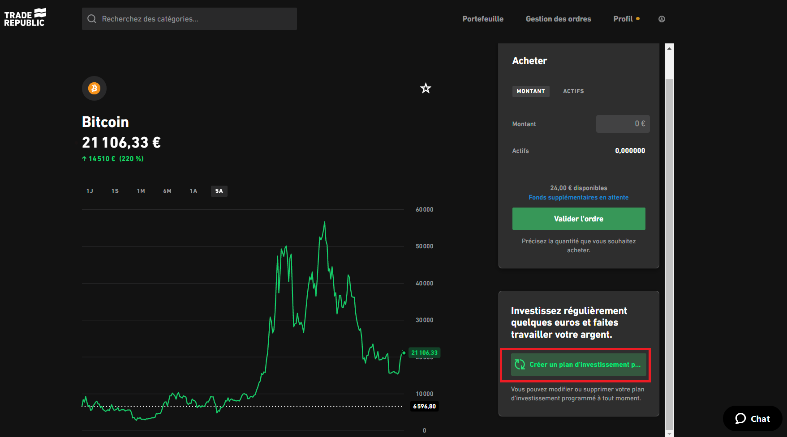
Task: Open the Trade Republic logo home link
Action: pyautogui.click(x=25, y=17)
